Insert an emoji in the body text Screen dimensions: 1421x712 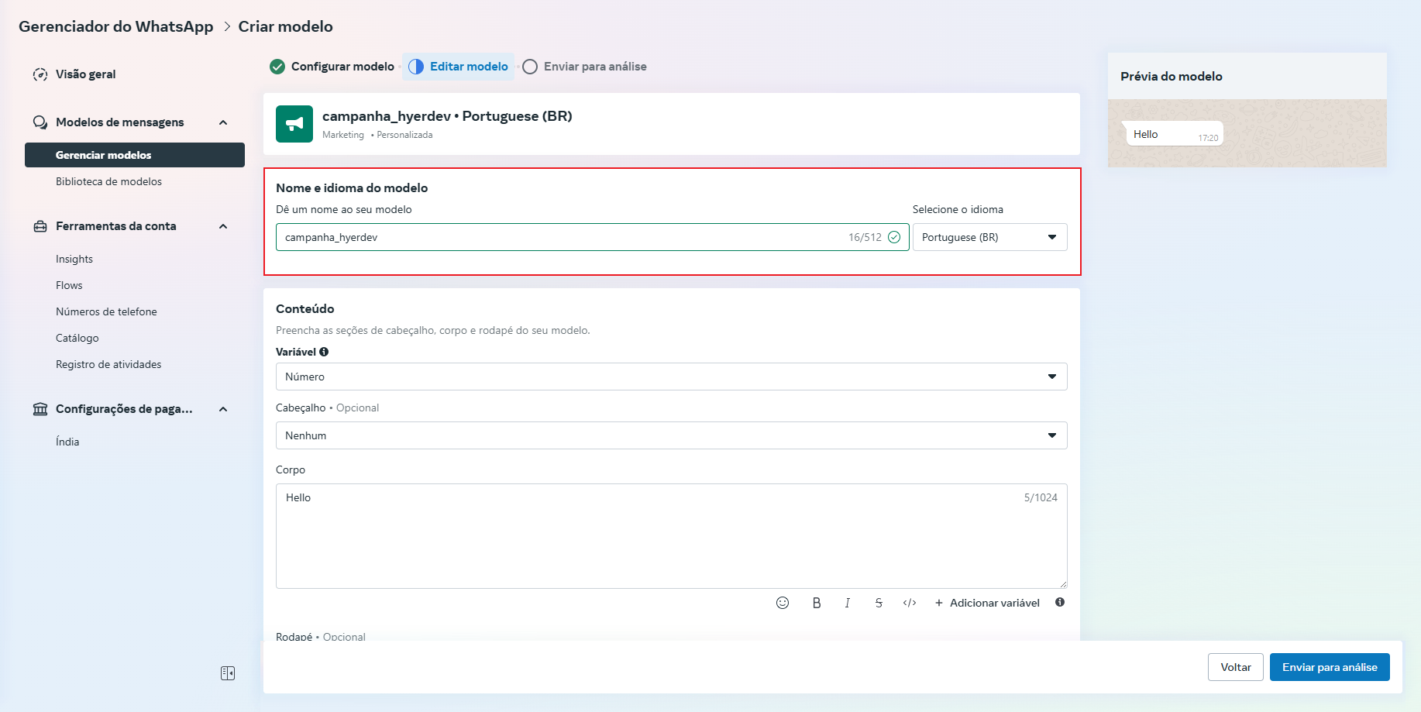pos(783,603)
